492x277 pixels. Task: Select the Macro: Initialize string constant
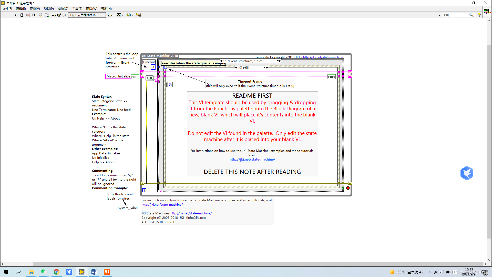tap(118, 76)
